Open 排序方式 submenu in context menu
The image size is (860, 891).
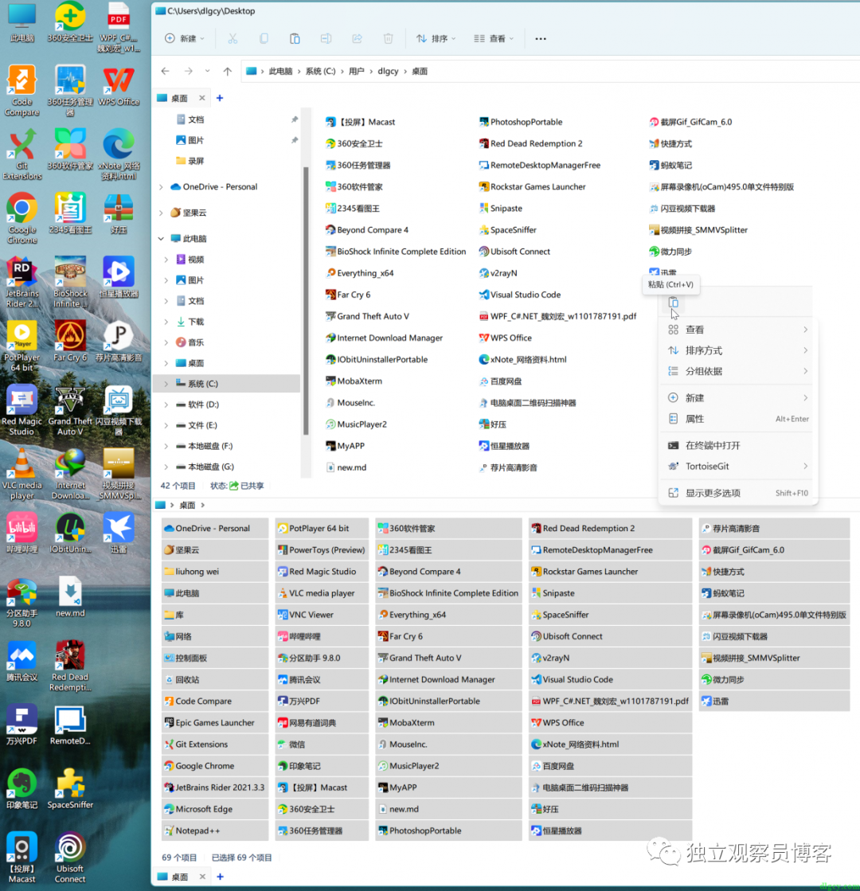click(738, 350)
